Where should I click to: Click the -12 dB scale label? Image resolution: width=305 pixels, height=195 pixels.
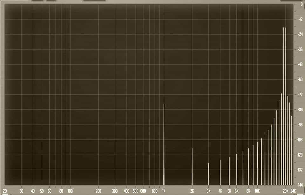(x=300, y=19)
